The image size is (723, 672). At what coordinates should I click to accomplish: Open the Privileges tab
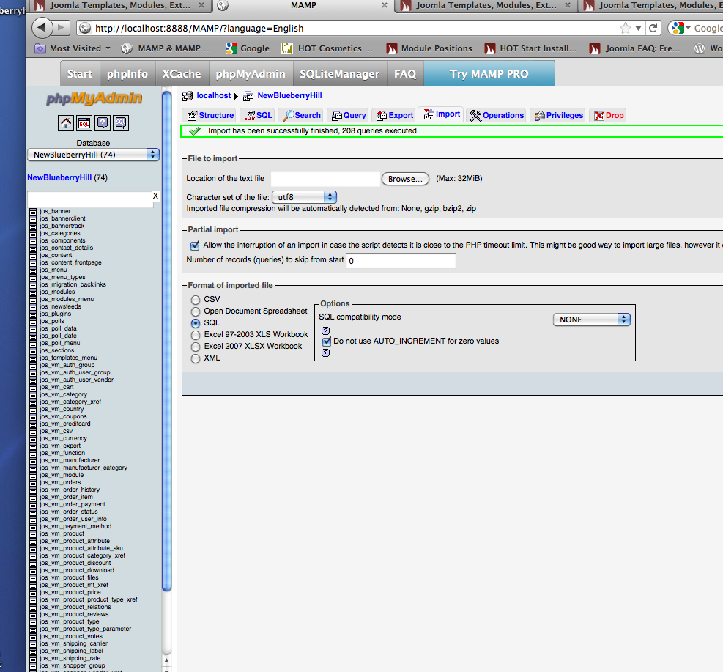[558, 115]
